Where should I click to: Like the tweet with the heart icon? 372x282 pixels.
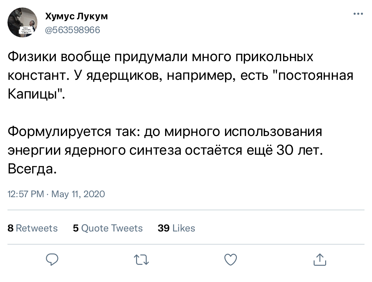(x=231, y=260)
